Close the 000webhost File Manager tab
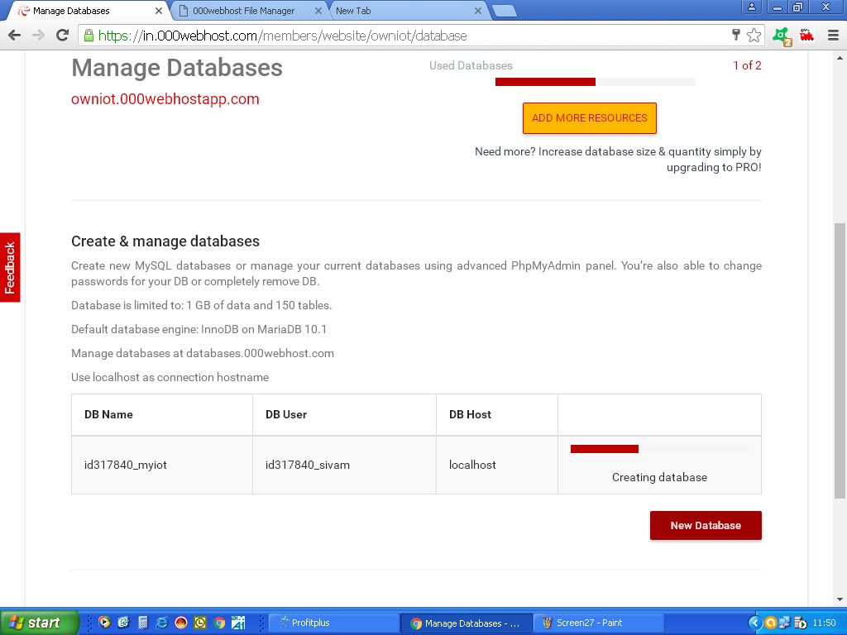The width and height of the screenshot is (847, 635). pos(318,11)
